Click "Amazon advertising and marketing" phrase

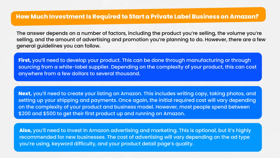point(133,130)
